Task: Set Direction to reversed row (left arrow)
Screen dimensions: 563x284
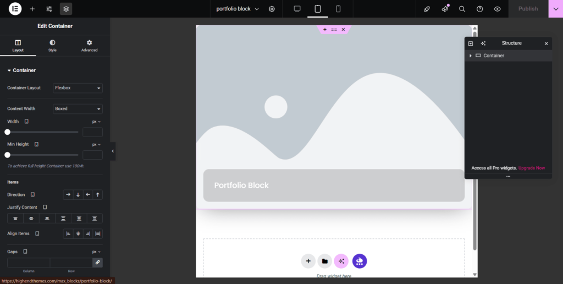Action: pyautogui.click(x=88, y=195)
